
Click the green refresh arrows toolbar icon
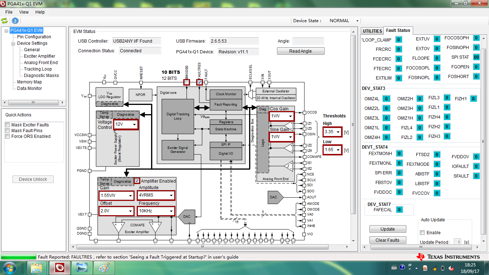click(4, 21)
